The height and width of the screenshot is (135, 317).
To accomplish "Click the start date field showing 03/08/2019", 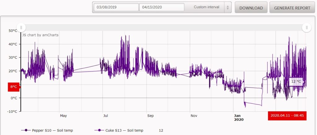I will coord(116,7).
